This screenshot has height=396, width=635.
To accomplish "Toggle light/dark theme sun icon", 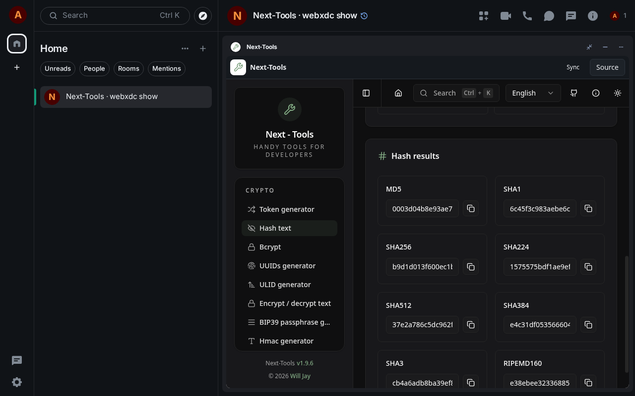I will pyautogui.click(x=618, y=93).
